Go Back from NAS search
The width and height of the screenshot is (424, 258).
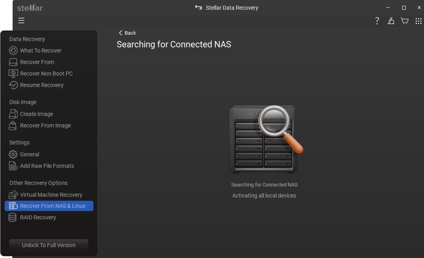(x=128, y=33)
